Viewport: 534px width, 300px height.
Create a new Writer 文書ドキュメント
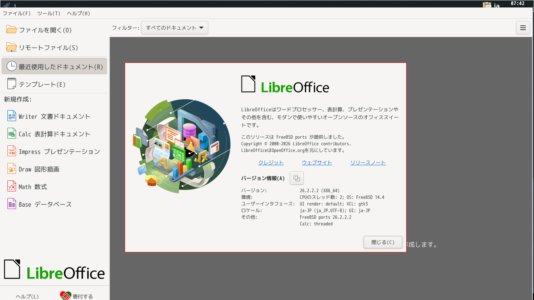point(54,116)
